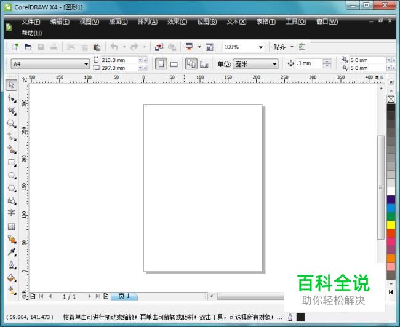
Task: Select the Table tool
Action: (12, 226)
